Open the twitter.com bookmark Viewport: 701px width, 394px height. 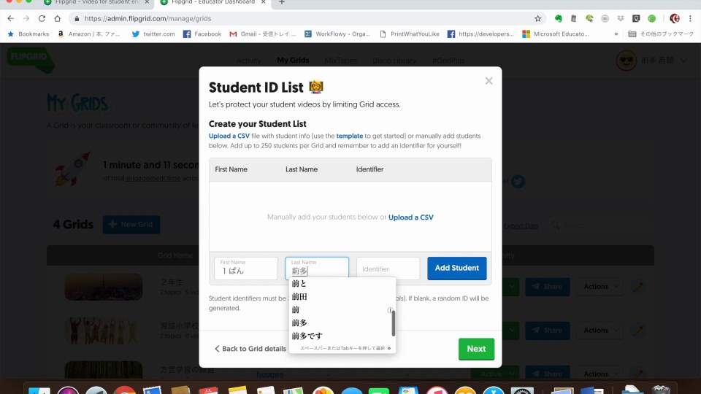(153, 34)
